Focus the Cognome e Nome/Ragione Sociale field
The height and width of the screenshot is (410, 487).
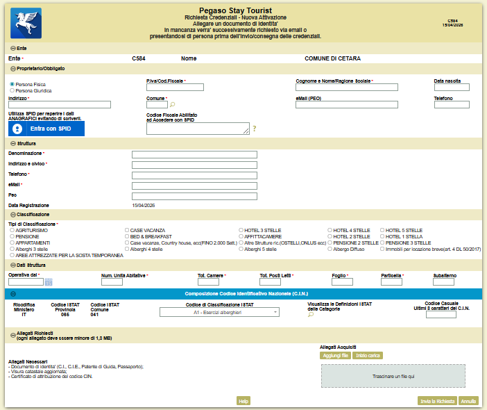pyautogui.click(x=347, y=88)
